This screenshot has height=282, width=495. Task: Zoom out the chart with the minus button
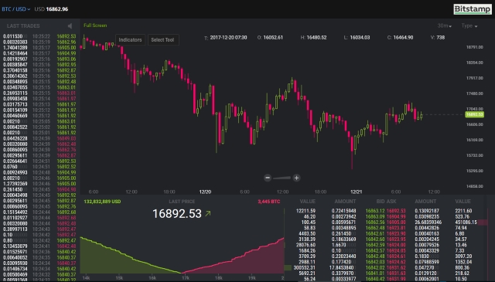pos(268,178)
